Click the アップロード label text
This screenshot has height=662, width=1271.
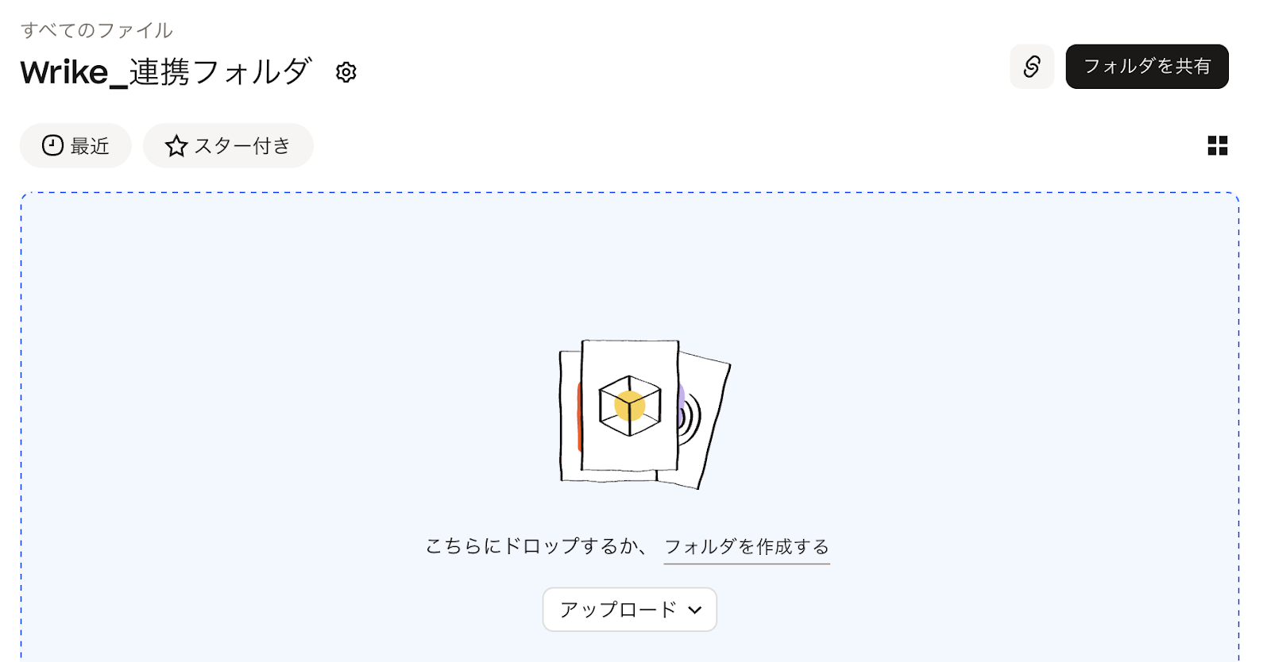(x=618, y=610)
